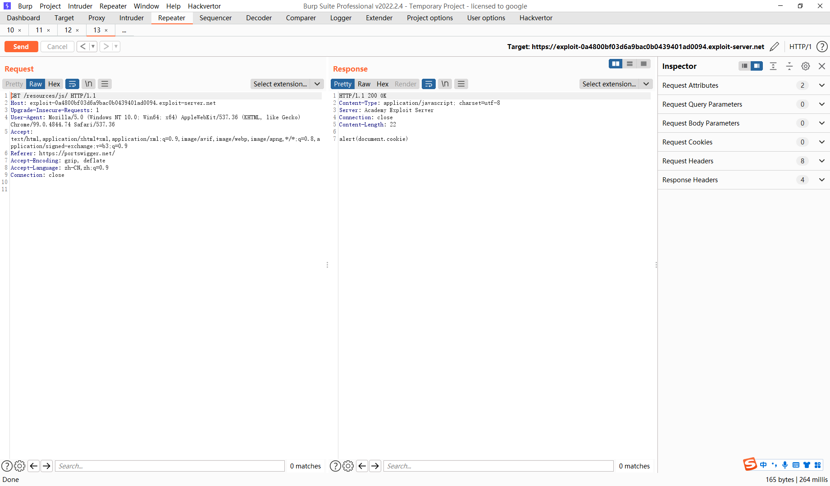This screenshot has width=830, height=486.
Task: Click the help question-mark icon near Response search bar
Action: 335,466
